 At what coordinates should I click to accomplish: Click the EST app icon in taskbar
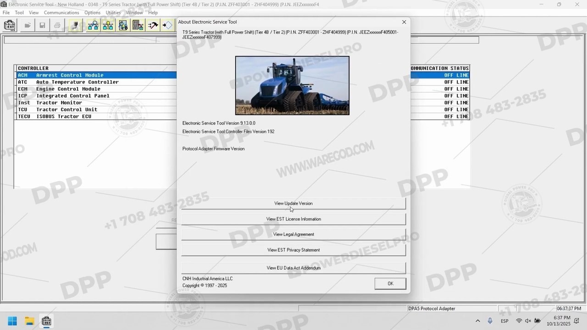(46, 321)
